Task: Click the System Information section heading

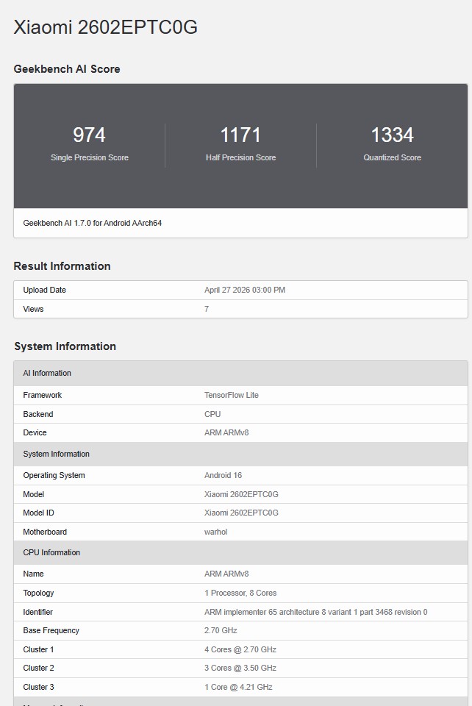Action: 65,346
